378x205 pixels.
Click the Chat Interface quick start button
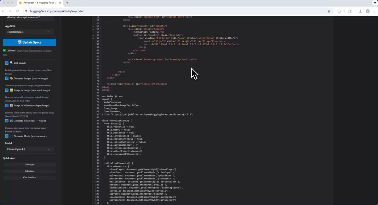29,177
